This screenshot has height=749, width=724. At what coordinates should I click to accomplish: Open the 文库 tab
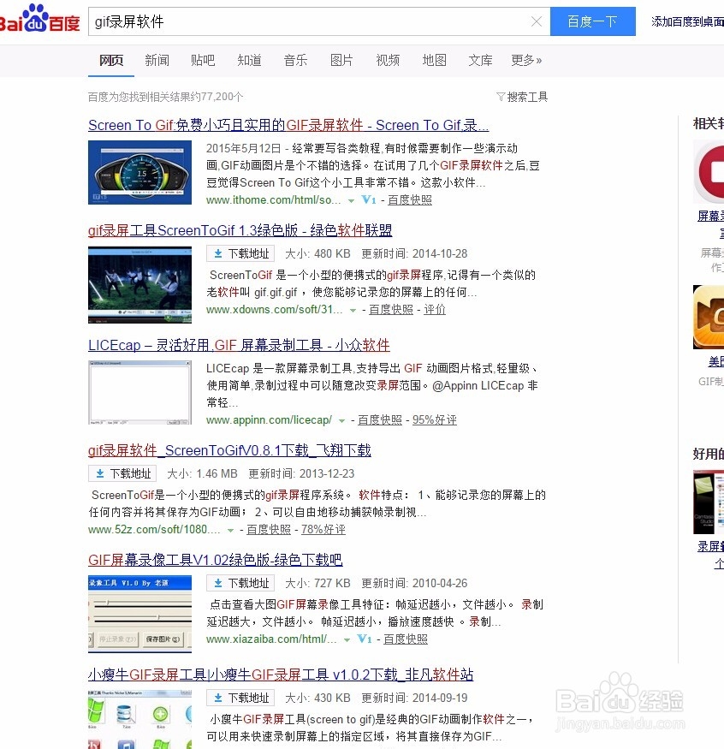(x=480, y=60)
